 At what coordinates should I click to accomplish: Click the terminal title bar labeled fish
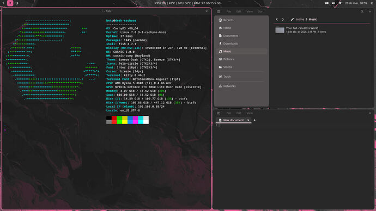[x=106, y=11]
